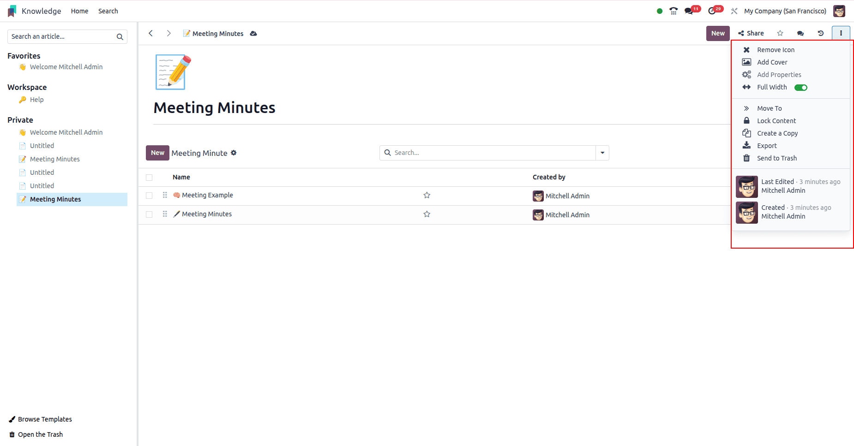Open the first Untitled private article

pos(42,146)
